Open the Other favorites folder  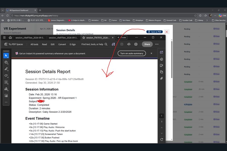click(x=219, y=20)
